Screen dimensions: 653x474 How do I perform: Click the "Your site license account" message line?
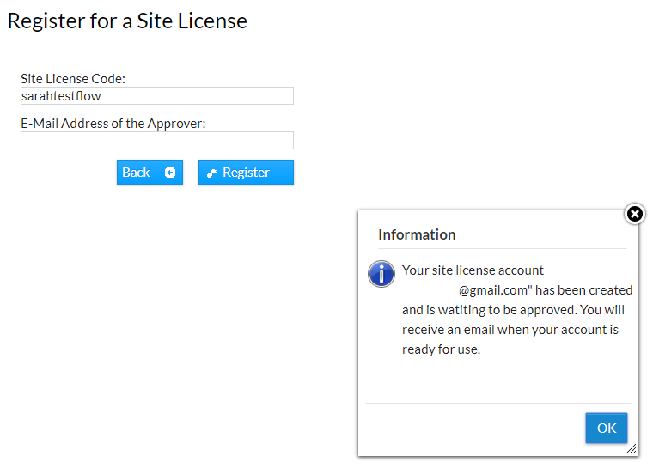coord(473,270)
